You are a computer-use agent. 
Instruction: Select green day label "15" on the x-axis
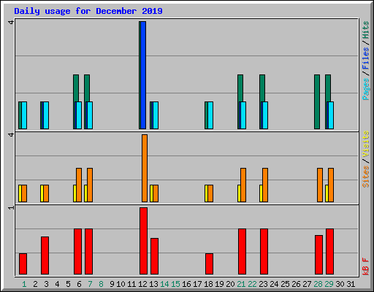coord(175,284)
